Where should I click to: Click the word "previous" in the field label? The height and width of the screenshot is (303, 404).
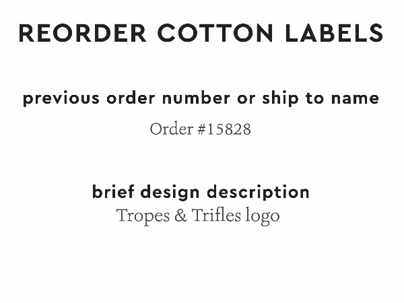(61, 98)
